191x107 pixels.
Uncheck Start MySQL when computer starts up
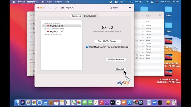(x=87, y=47)
